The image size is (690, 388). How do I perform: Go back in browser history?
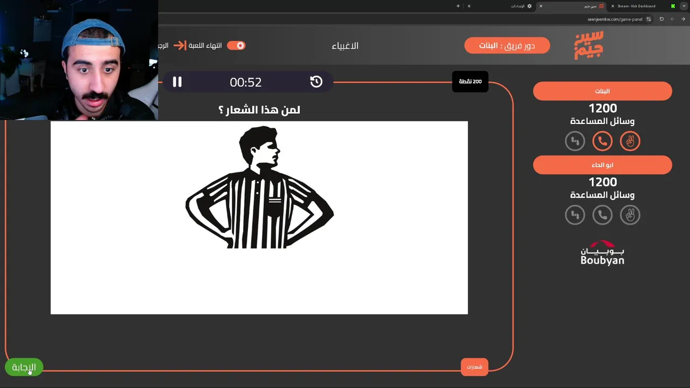tap(683, 19)
